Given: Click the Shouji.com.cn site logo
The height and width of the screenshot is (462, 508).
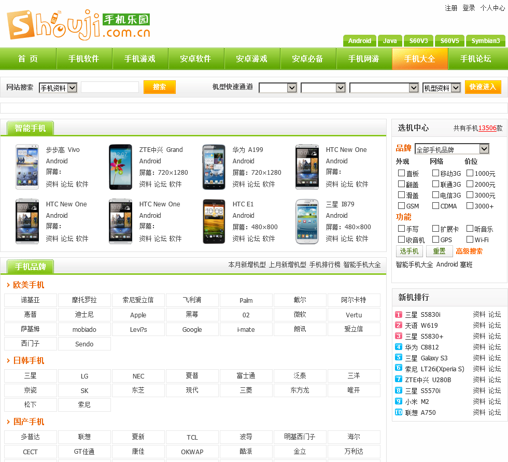Looking at the screenshot, I should 78,24.
